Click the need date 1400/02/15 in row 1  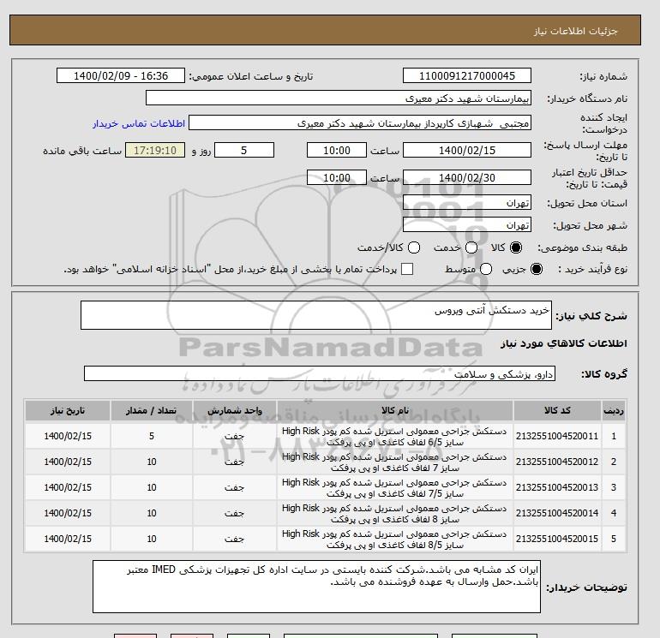pos(68,436)
